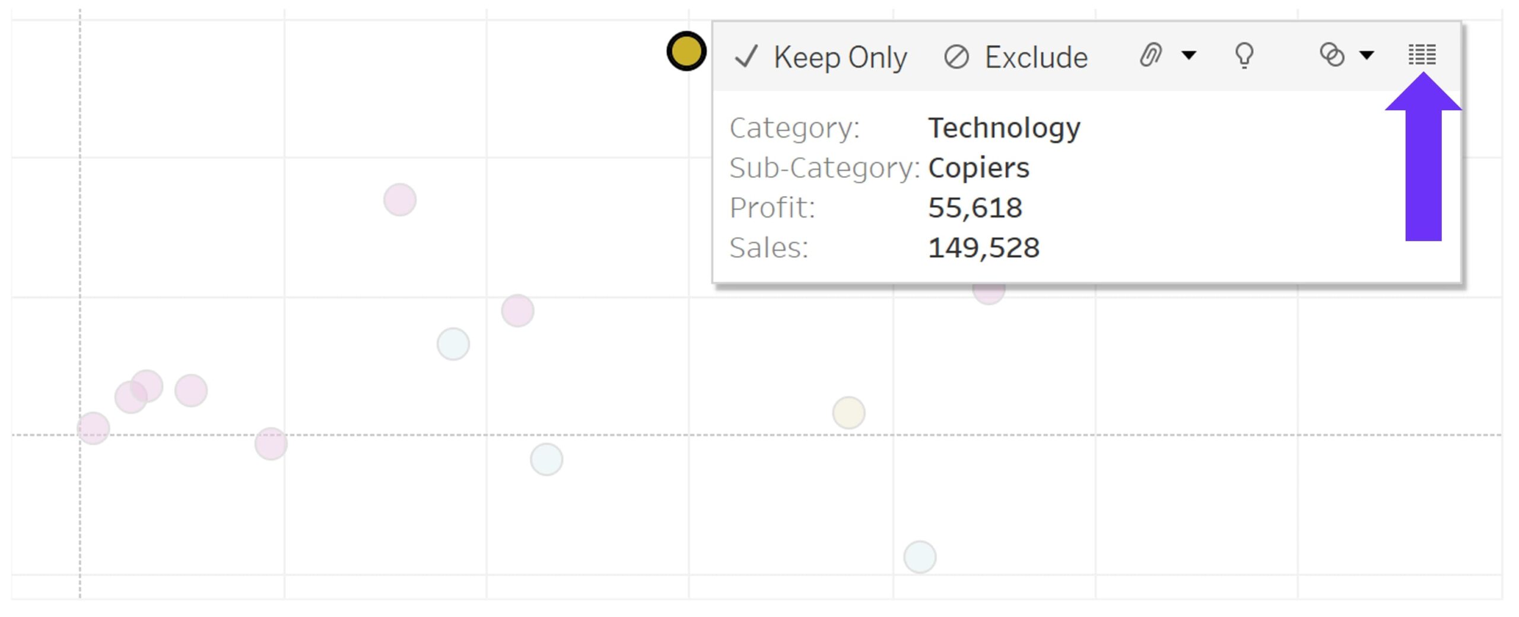Click the paperclip Group Members icon
This screenshot has height=617, width=1519.
tap(1150, 56)
